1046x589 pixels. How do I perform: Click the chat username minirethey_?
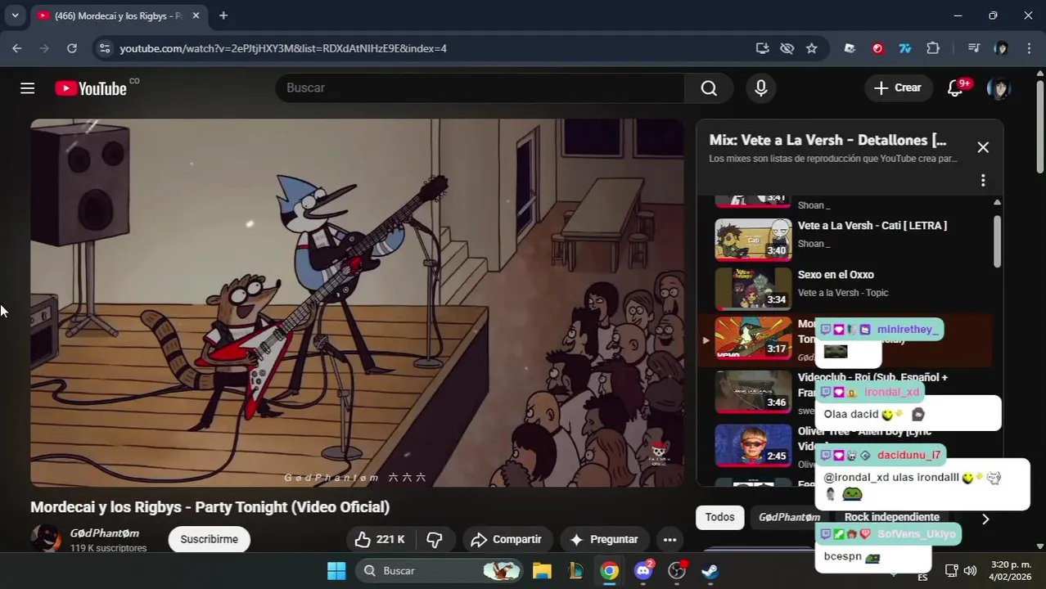pyautogui.click(x=907, y=329)
